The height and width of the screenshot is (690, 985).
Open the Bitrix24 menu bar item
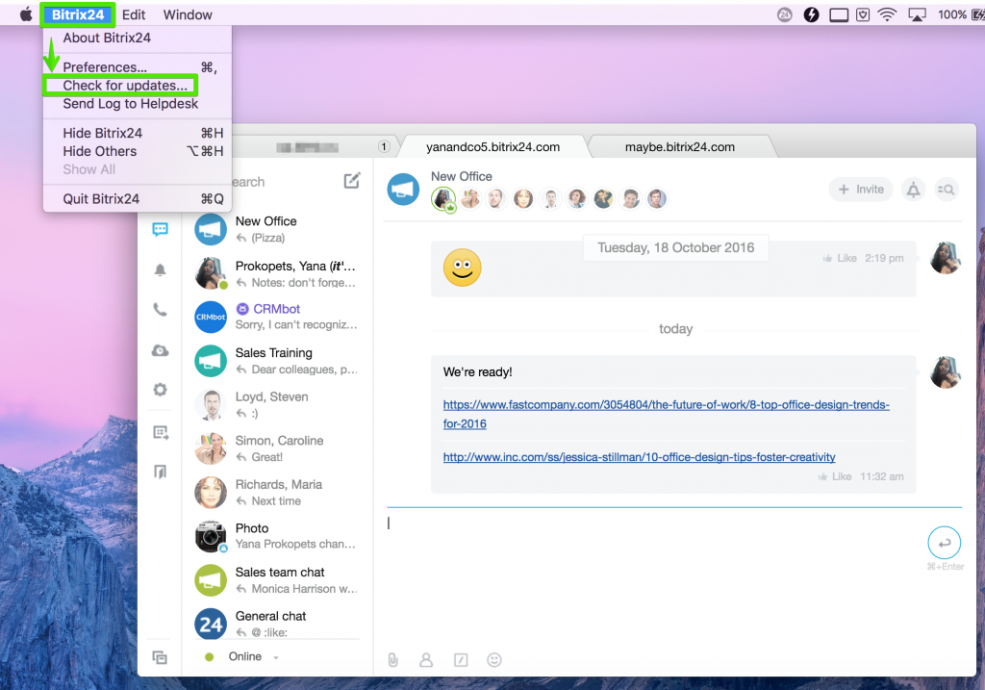pyautogui.click(x=78, y=14)
